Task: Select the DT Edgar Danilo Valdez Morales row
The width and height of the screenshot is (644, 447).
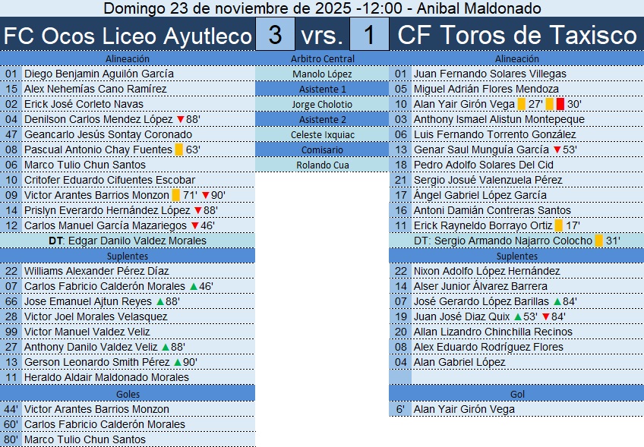Action: click(128, 241)
